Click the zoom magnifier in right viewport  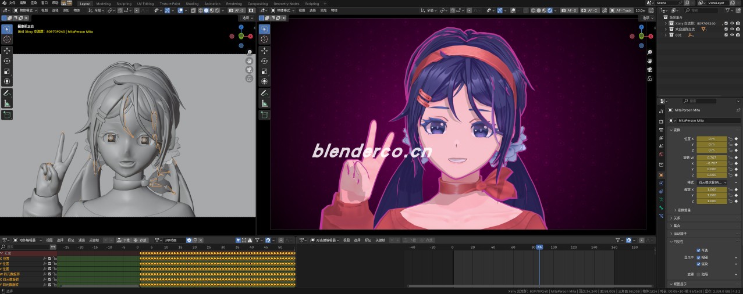[649, 52]
